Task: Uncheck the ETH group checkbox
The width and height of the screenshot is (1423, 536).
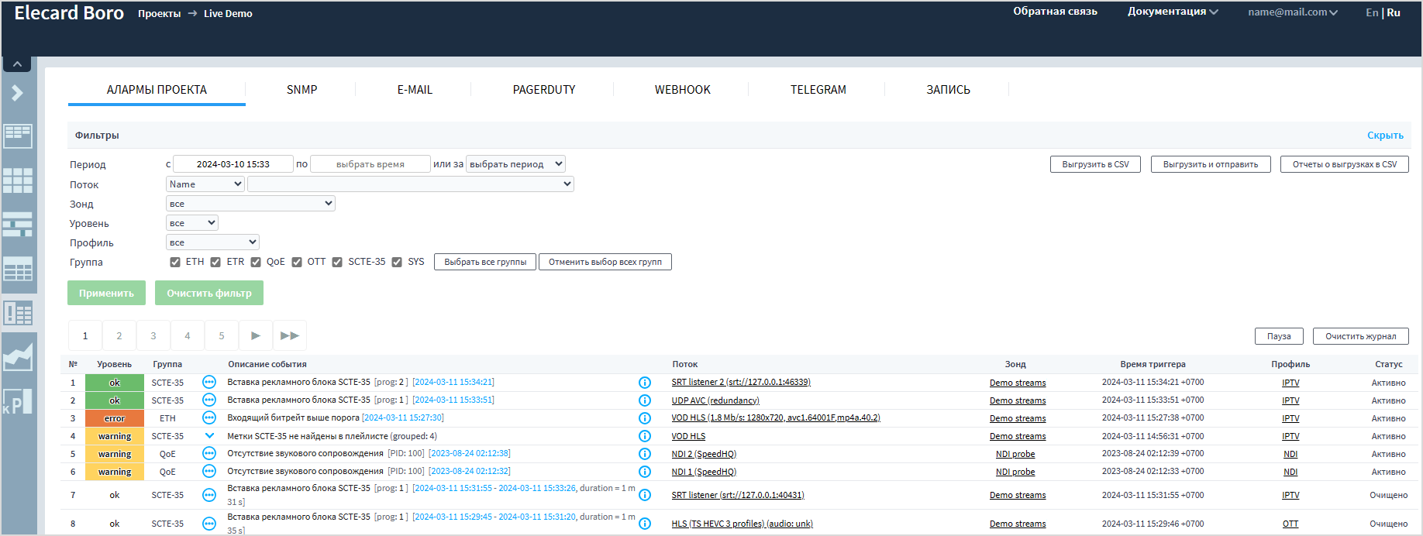Action: (x=175, y=263)
